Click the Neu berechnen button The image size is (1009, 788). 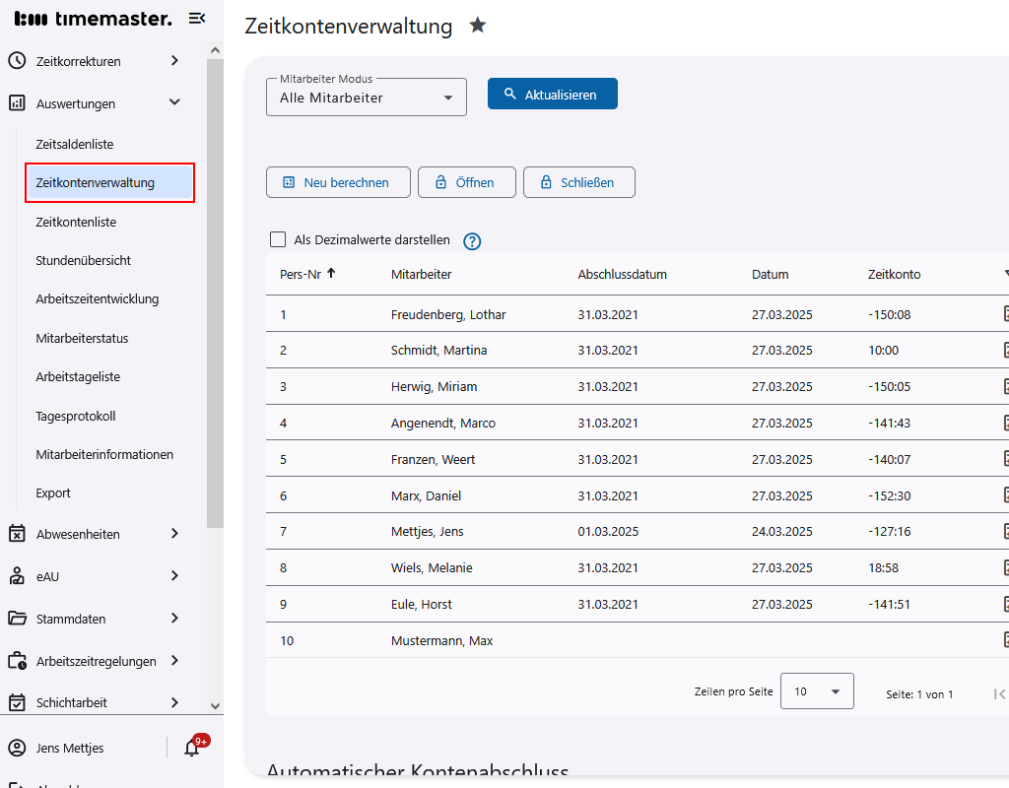[338, 182]
